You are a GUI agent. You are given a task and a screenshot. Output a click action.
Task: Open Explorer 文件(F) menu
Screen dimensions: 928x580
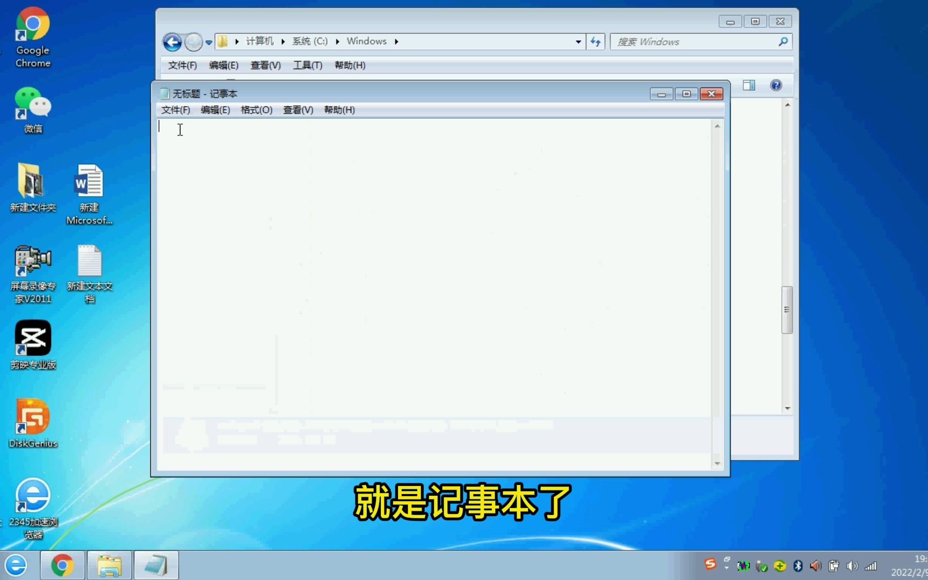[182, 65]
